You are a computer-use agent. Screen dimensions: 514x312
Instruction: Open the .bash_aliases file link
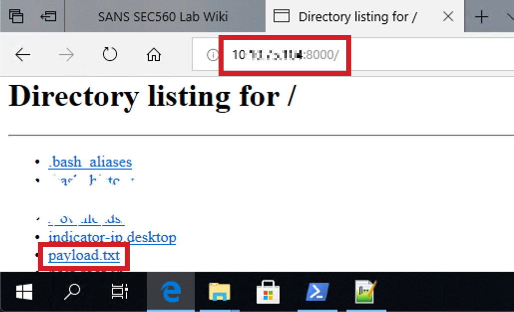point(90,162)
